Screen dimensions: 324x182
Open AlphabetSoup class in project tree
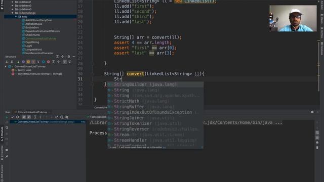[x=34, y=24]
